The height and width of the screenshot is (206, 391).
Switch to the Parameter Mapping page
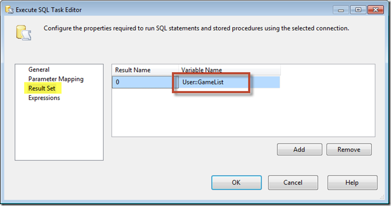[56, 79]
